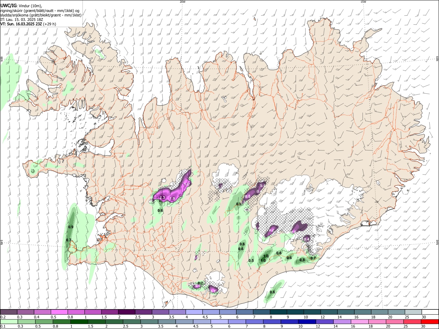Click the '0.2' label in the top legend row
This screenshot has width=439, height=329.
tap(3, 317)
